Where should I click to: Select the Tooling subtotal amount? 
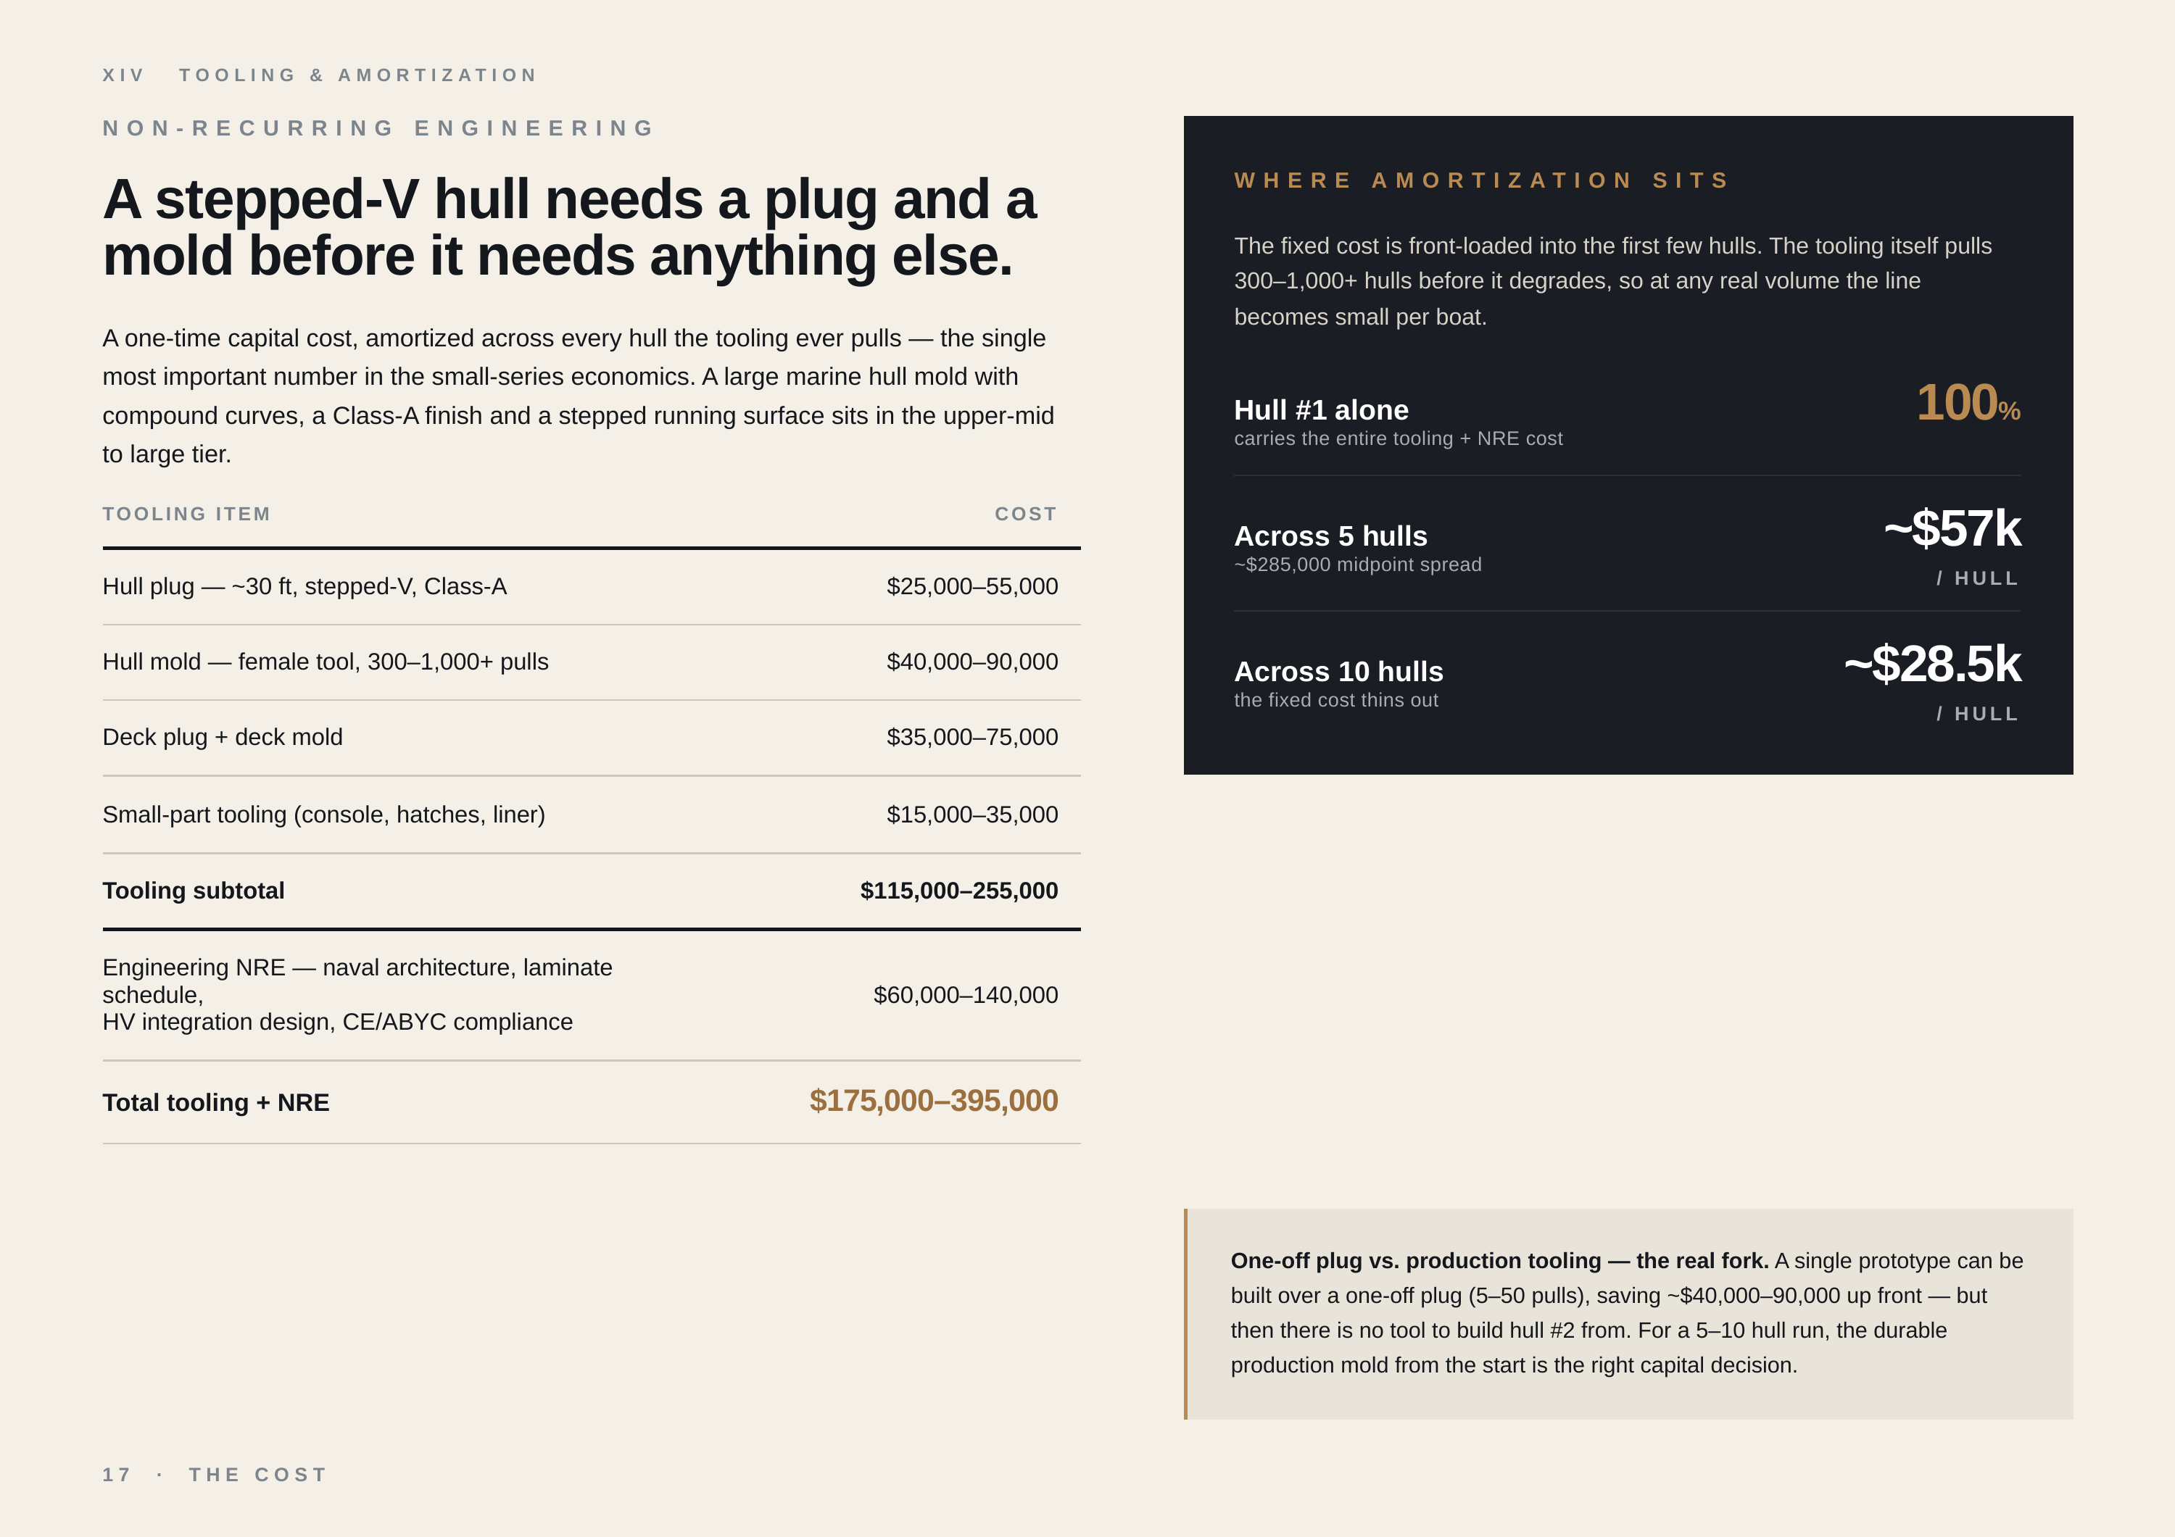pyautogui.click(x=958, y=890)
